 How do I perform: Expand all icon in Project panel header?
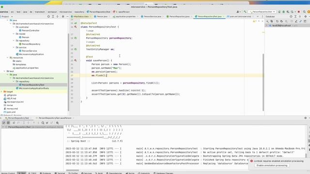click(x=53, y=16)
